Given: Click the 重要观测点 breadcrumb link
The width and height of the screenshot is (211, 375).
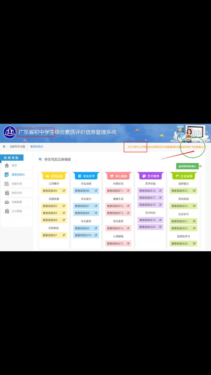Looking at the screenshot, I should 37,146.
